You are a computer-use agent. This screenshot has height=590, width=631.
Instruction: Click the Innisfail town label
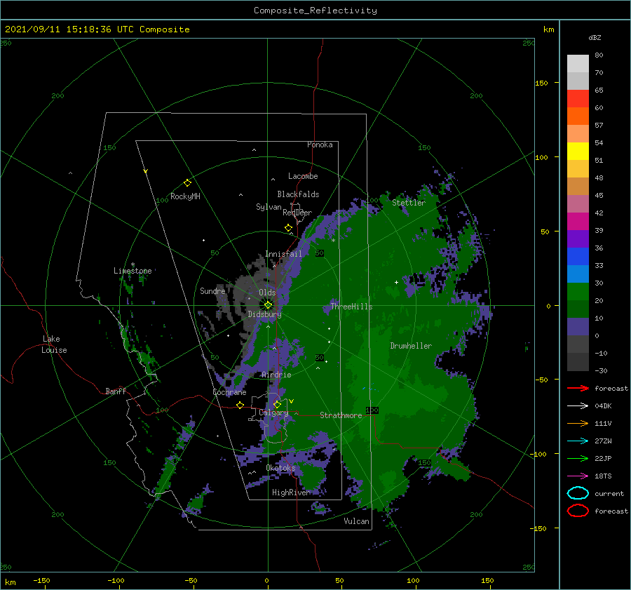283,254
